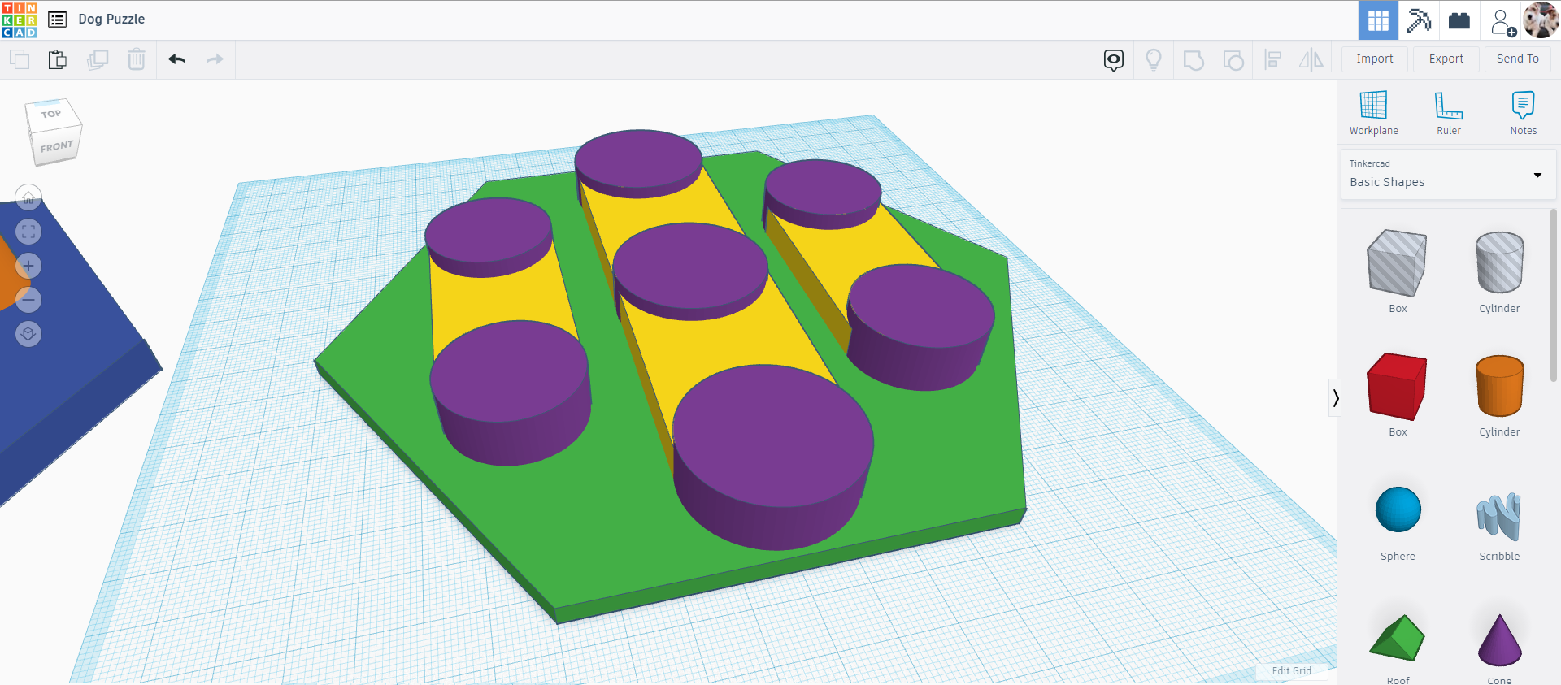Click the view cube TOP face

[x=51, y=115]
